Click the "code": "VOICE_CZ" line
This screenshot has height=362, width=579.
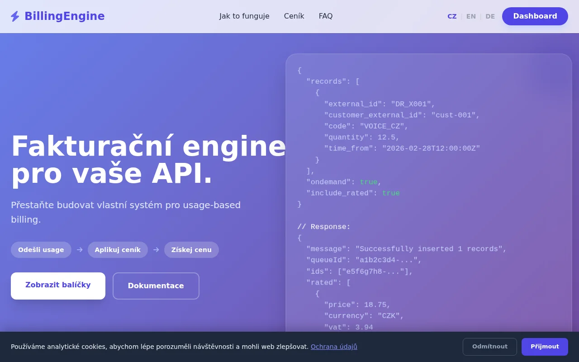366,126
